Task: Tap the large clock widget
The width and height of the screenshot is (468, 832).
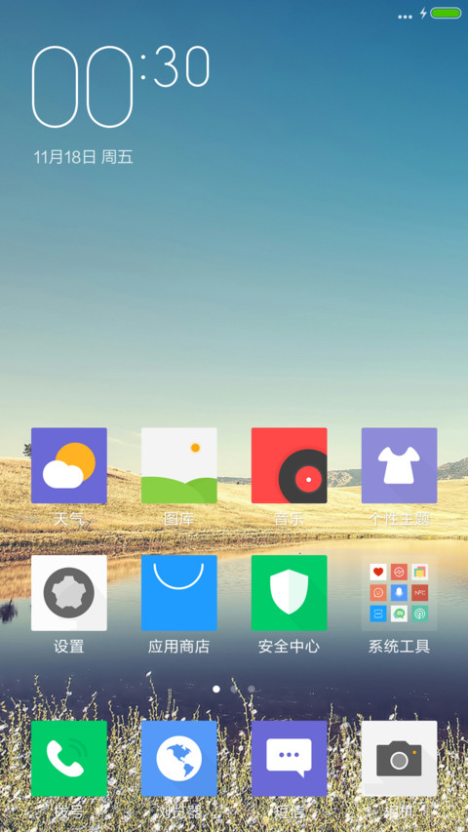Action: (121, 87)
